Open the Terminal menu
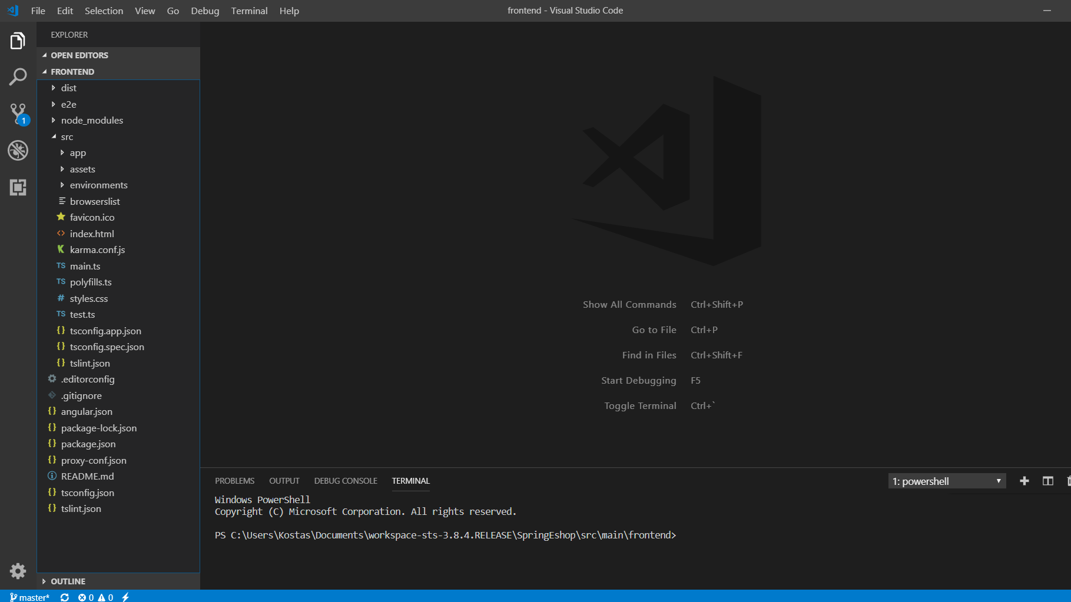This screenshot has height=602, width=1071. (249, 11)
